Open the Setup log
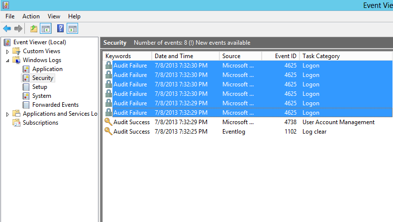393x222 pixels. (x=40, y=87)
